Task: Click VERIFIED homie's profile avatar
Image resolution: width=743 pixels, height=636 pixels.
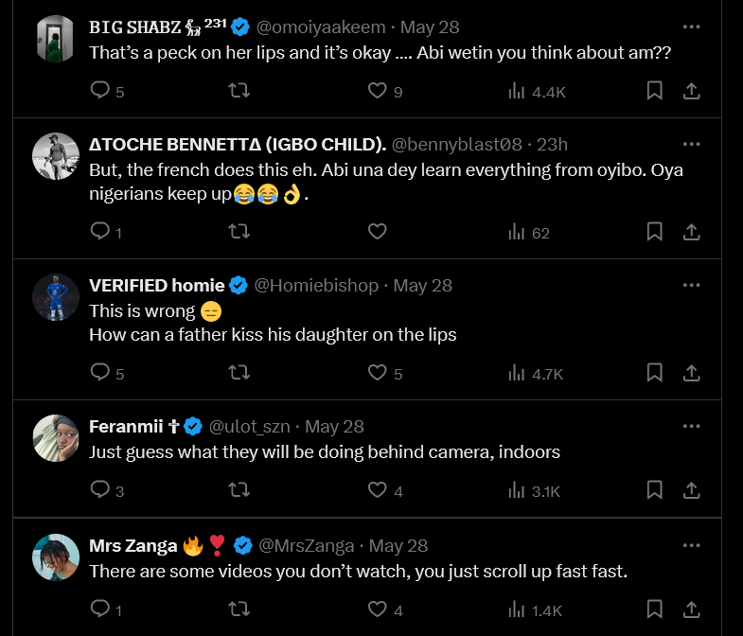Action: pyautogui.click(x=55, y=295)
